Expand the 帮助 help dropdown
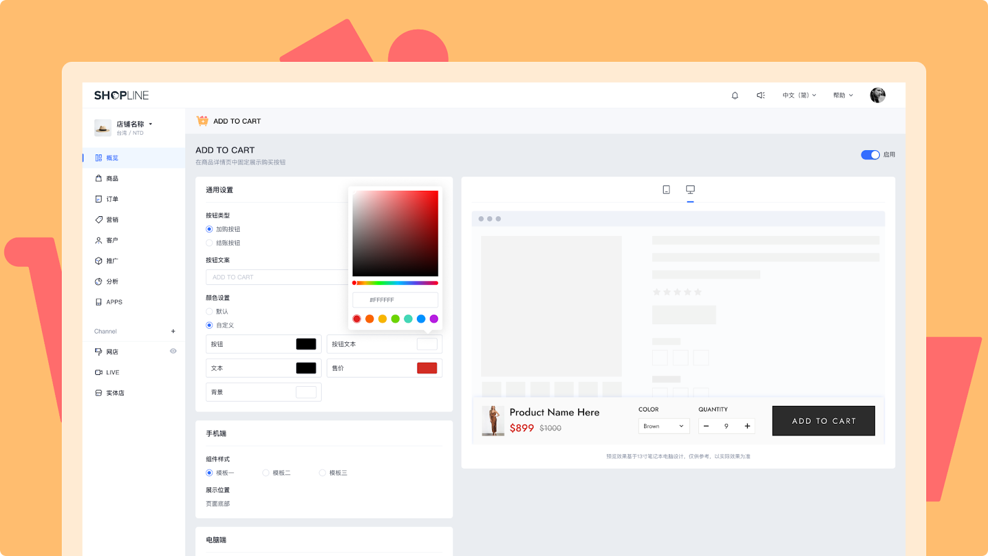This screenshot has width=988, height=556. click(x=843, y=96)
